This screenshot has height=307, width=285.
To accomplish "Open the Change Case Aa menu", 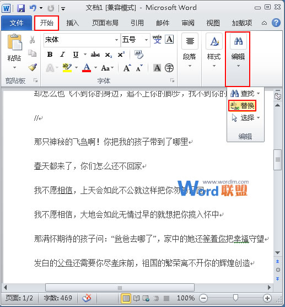I will 107,68.
